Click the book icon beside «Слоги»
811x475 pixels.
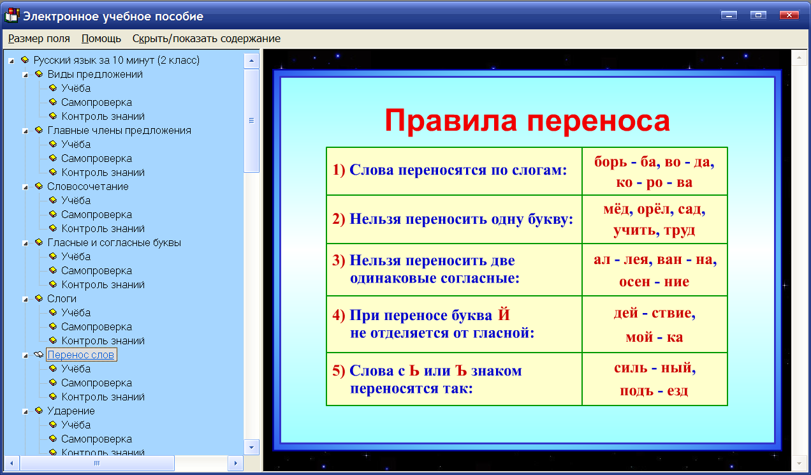point(40,298)
